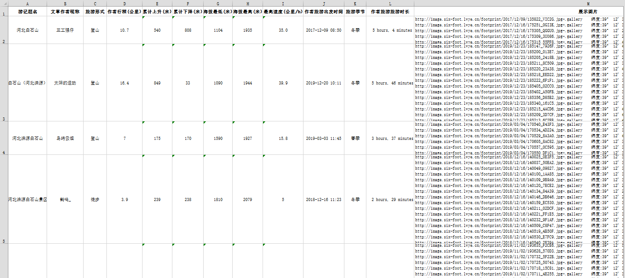Click the 海拔最高(米) header cell

pyautogui.click(x=248, y=12)
